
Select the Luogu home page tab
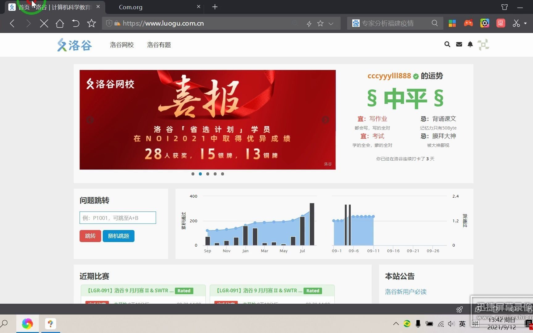[x=55, y=7]
